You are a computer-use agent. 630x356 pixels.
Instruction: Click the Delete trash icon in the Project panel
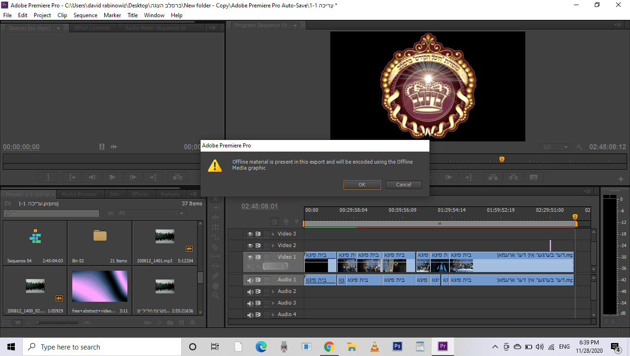point(193,323)
